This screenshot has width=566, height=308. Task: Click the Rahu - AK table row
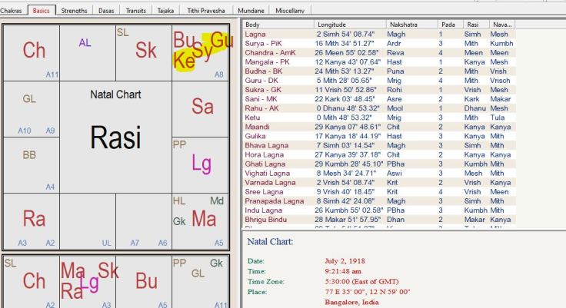[x=261, y=108]
